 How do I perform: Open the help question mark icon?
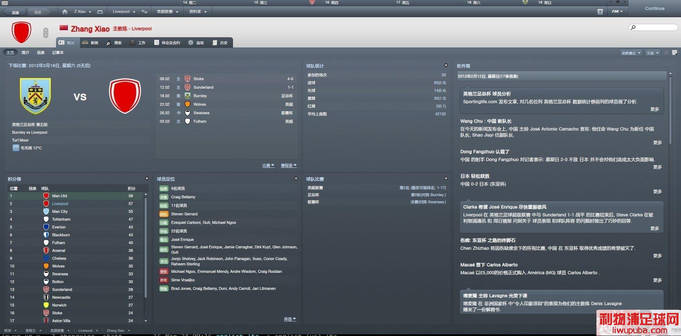pos(600,12)
